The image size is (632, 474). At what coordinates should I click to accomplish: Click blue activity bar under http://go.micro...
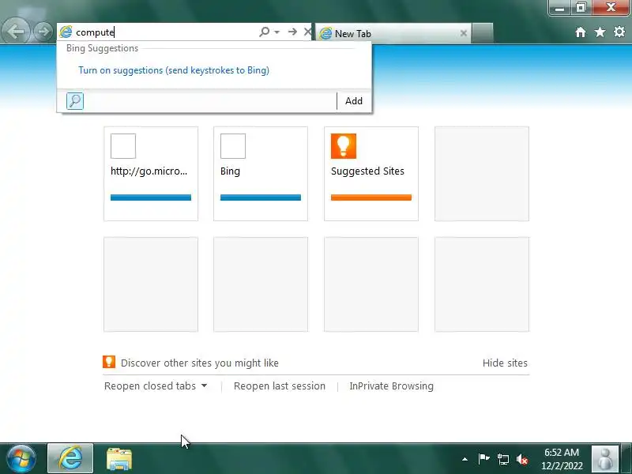[x=151, y=197]
